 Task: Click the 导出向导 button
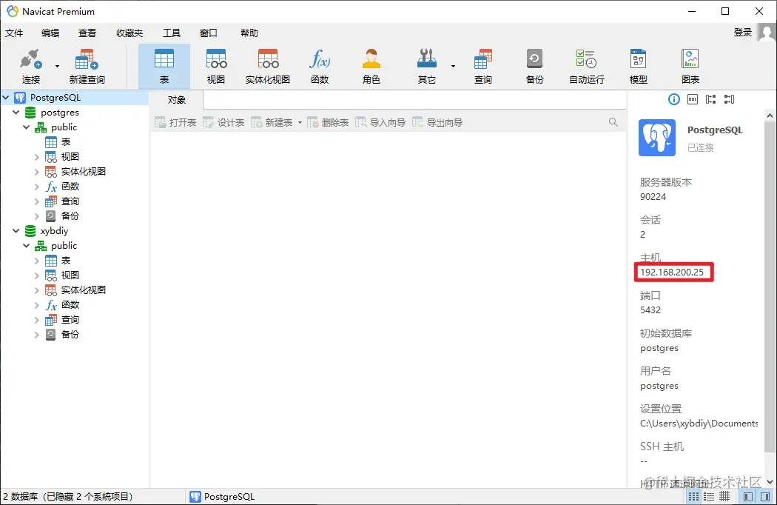437,122
